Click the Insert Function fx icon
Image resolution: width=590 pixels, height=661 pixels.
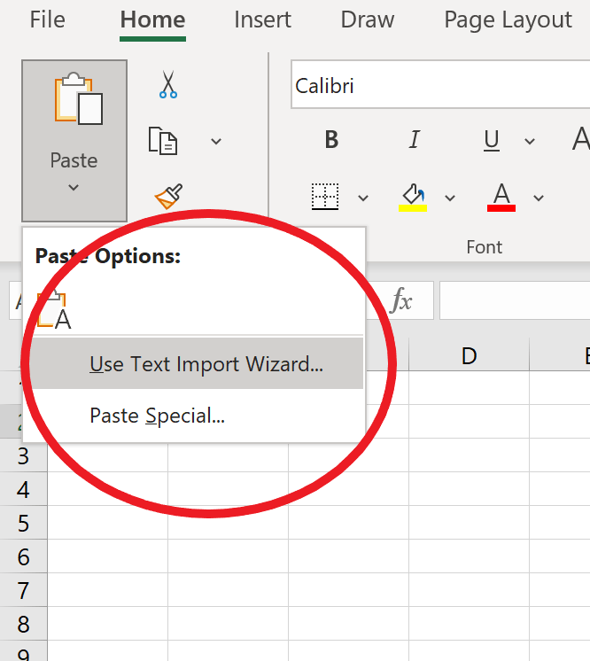(x=402, y=301)
